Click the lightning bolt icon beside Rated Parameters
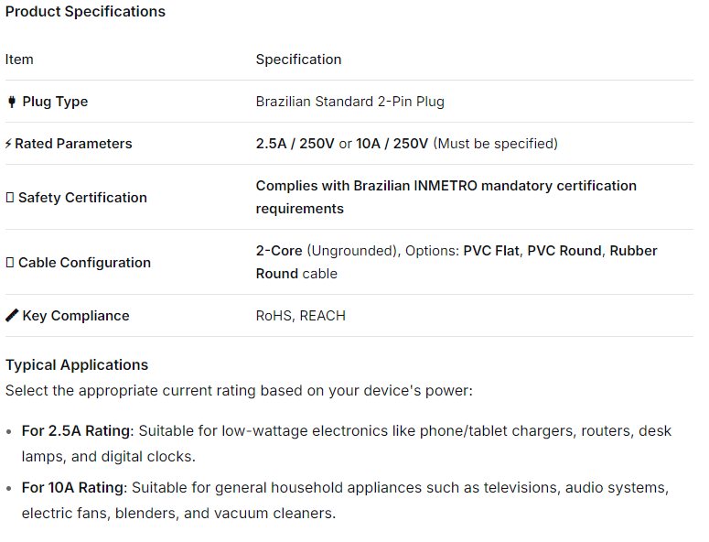 (9, 144)
